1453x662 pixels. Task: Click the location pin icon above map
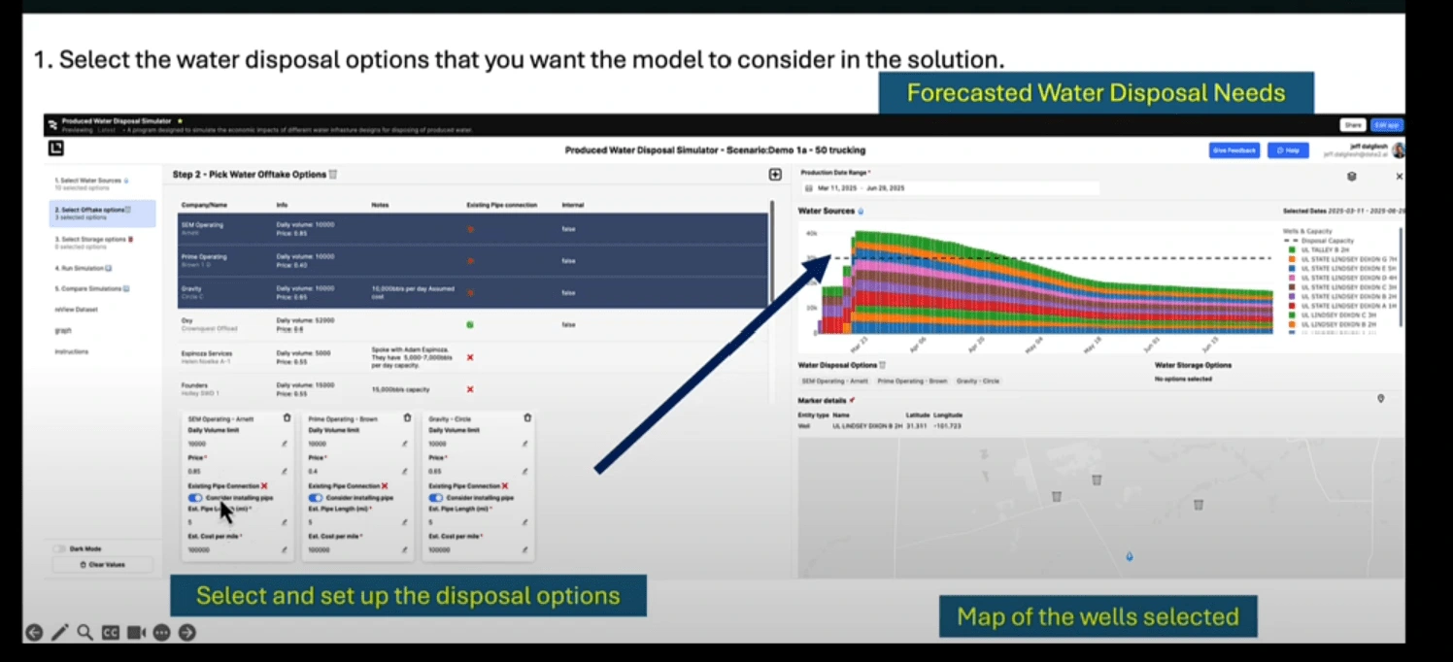1381,398
